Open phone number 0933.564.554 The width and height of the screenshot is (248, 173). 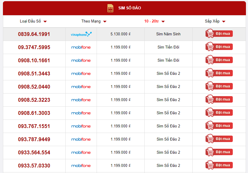coord(34,153)
